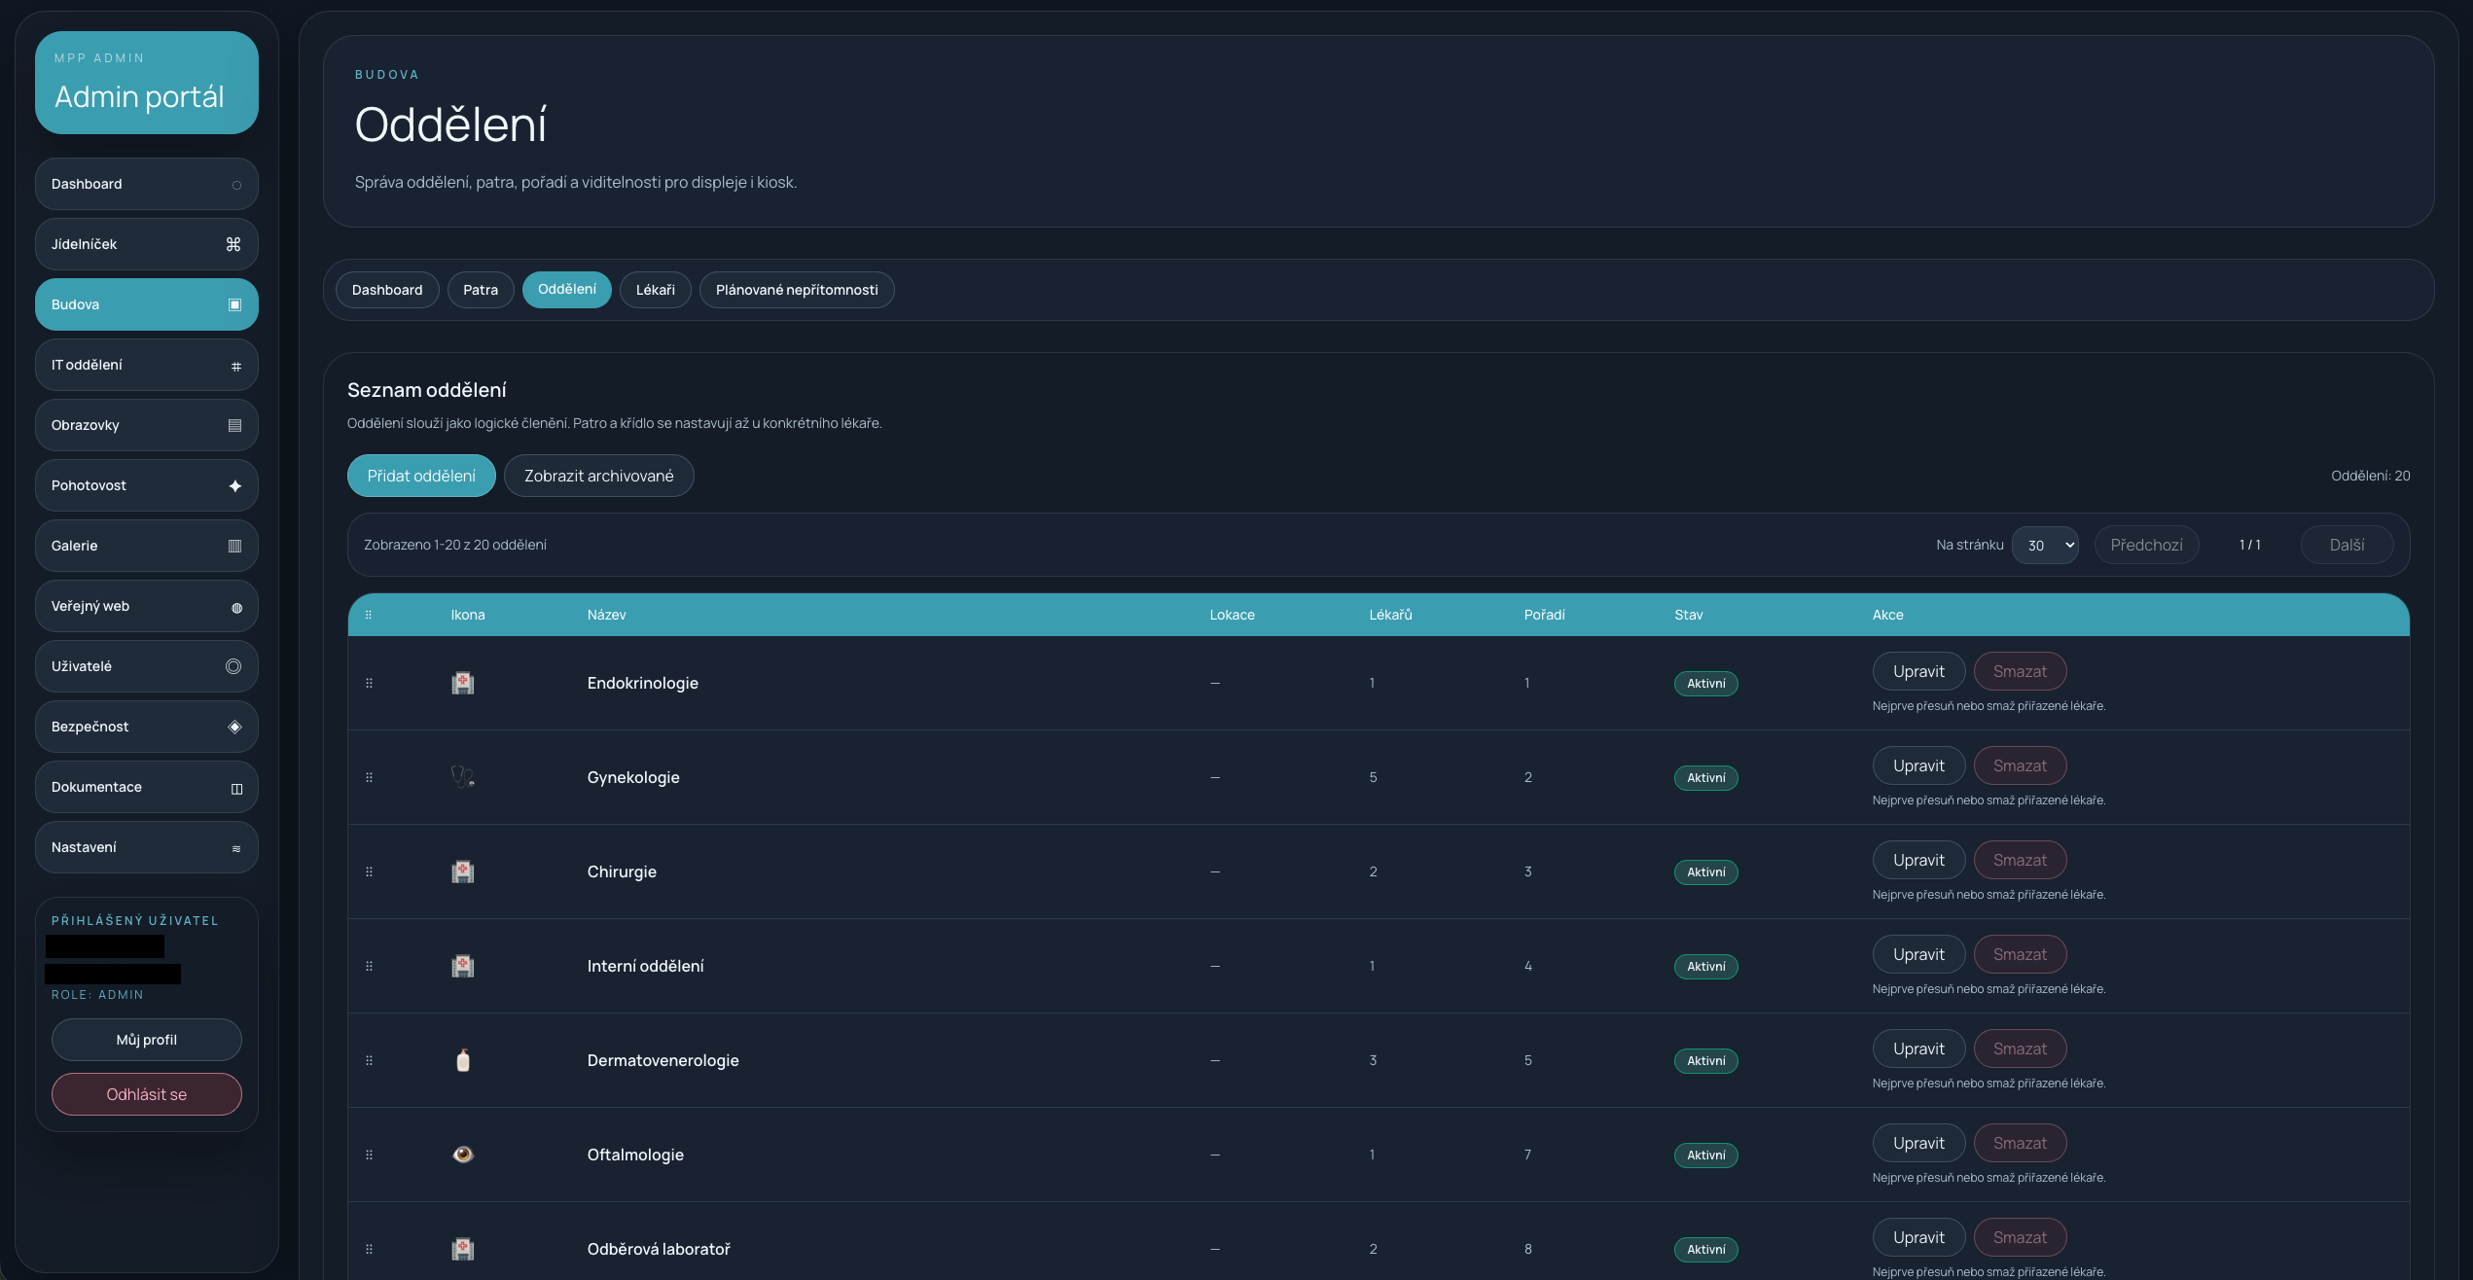Screen dimensions: 2473x1280
Task: Click the Pořadí column header
Action: click(1544, 615)
